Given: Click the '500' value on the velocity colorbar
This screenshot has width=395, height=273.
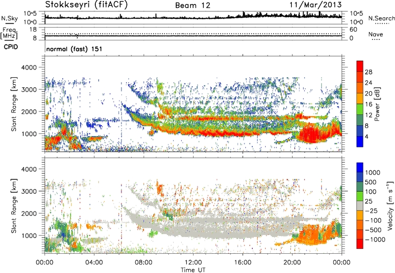Looking at the screenshot, I should (x=371, y=182).
